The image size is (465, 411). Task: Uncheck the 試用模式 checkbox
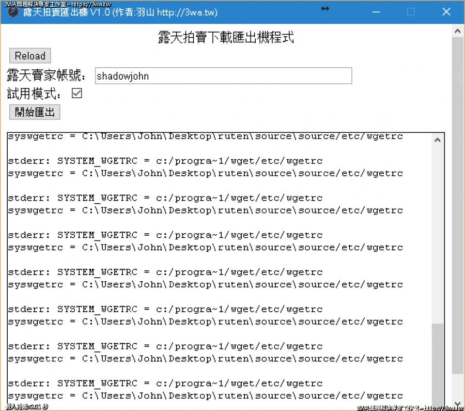pyautogui.click(x=77, y=94)
